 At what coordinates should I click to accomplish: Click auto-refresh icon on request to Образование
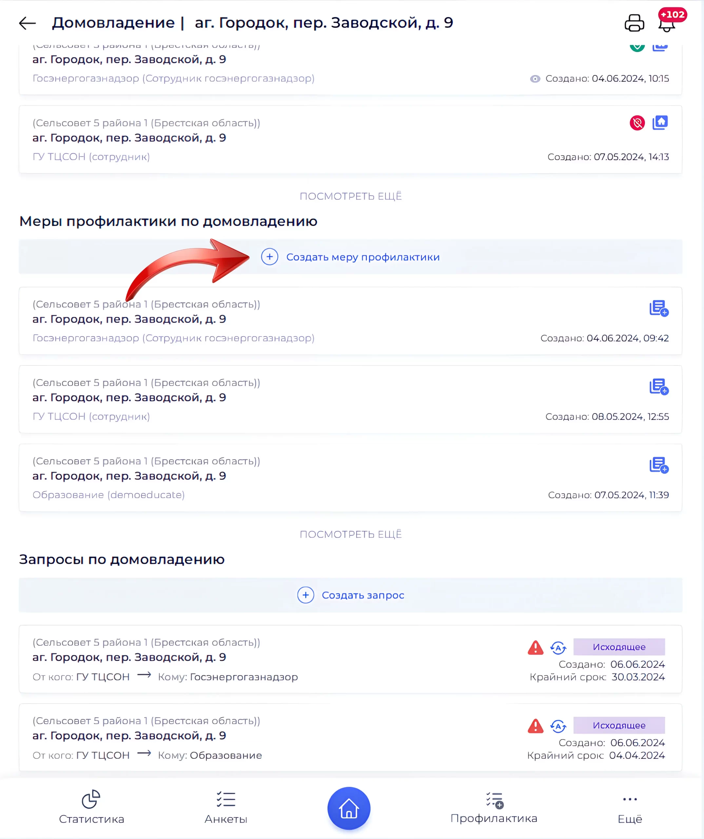point(558,726)
